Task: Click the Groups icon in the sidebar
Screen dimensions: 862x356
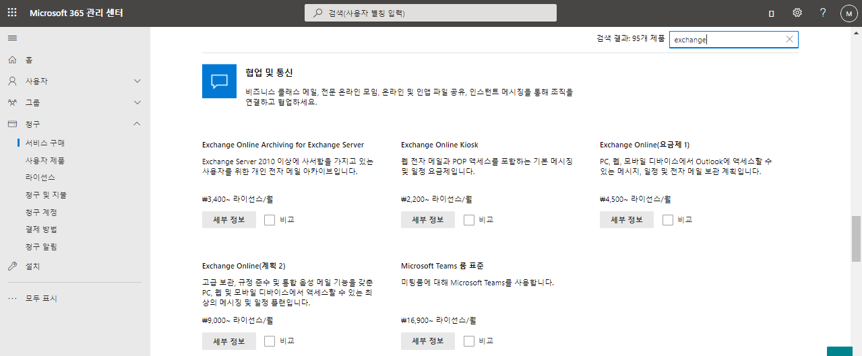Action: click(12, 102)
